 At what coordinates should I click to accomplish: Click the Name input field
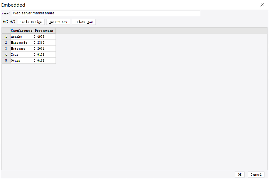click(106, 13)
